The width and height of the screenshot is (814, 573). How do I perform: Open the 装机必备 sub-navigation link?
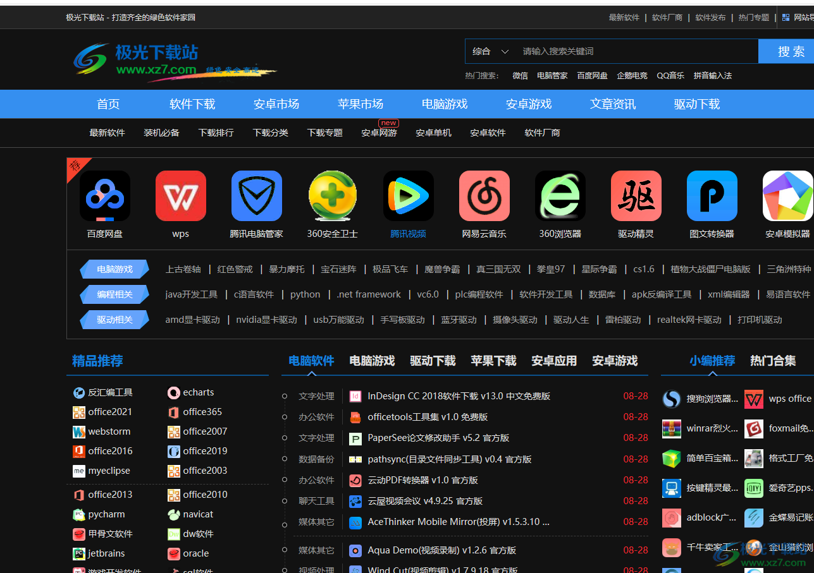162,133
